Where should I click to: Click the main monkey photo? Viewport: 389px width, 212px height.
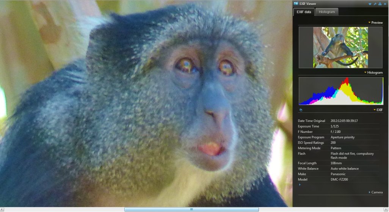146,103
